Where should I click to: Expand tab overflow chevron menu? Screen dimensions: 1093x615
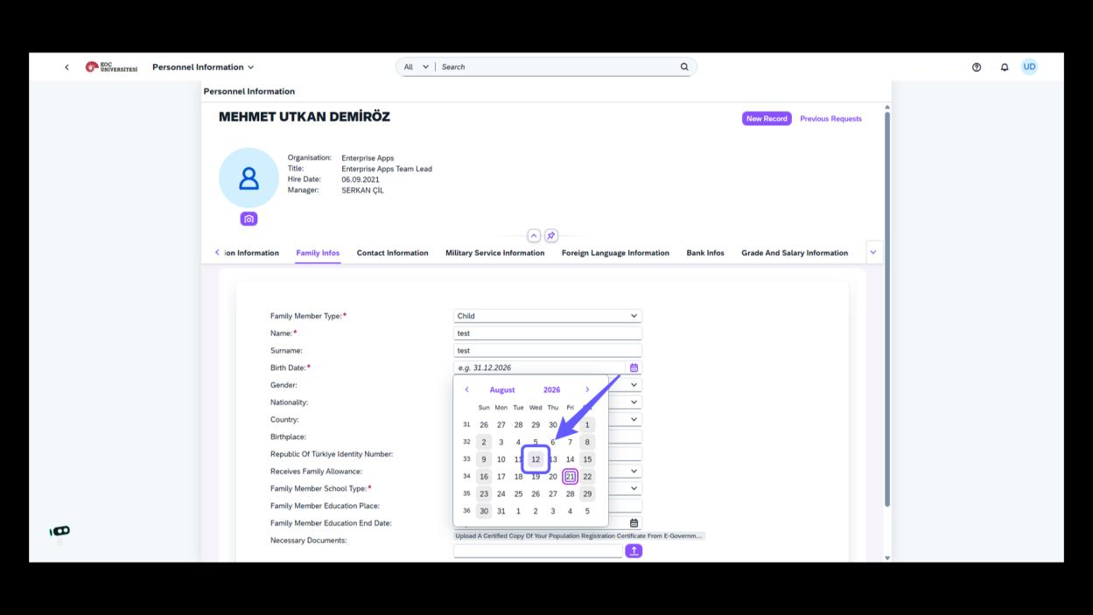(872, 253)
